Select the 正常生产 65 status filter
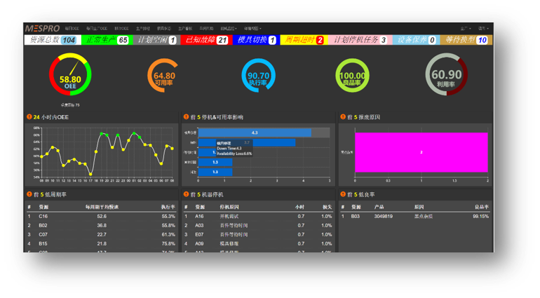The width and height of the screenshot is (540, 298). [x=106, y=40]
